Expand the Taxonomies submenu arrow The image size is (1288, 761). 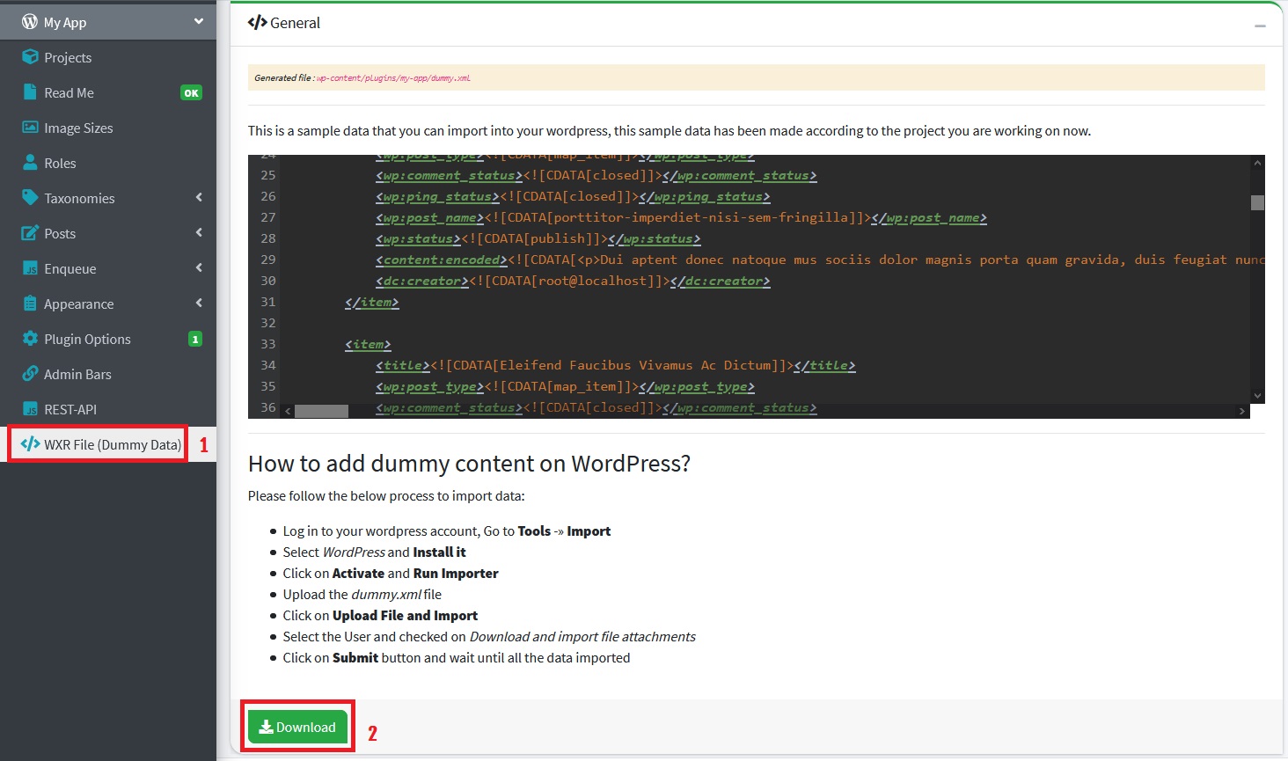199,198
